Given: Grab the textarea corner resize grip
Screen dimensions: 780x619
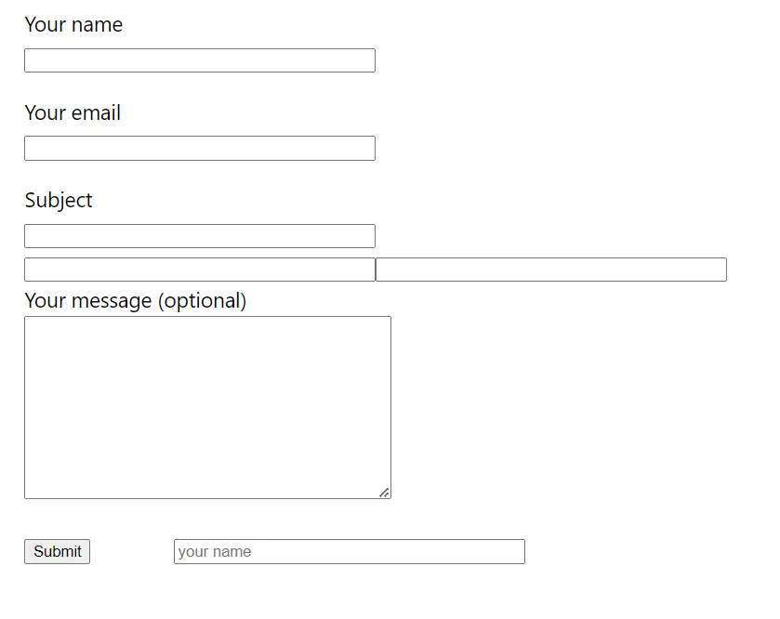Looking at the screenshot, I should click(385, 493).
